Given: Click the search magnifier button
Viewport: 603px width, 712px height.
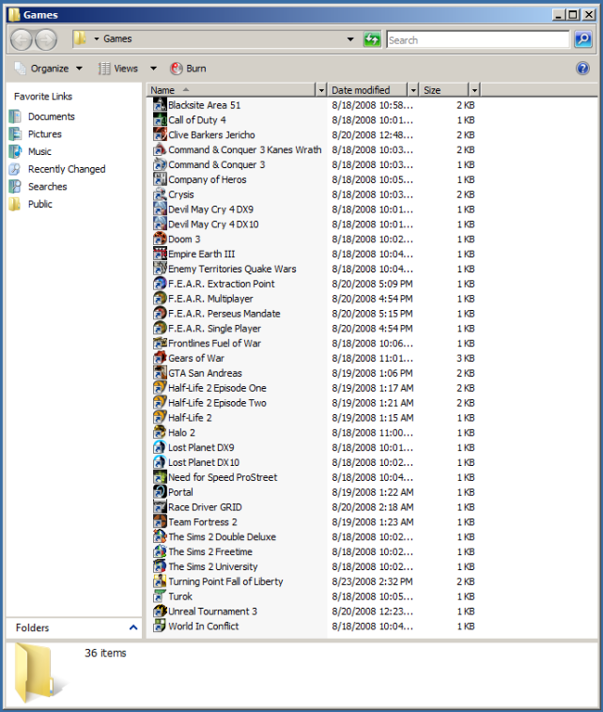Looking at the screenshot, I should pyautogui.click(x=583, y=39).
